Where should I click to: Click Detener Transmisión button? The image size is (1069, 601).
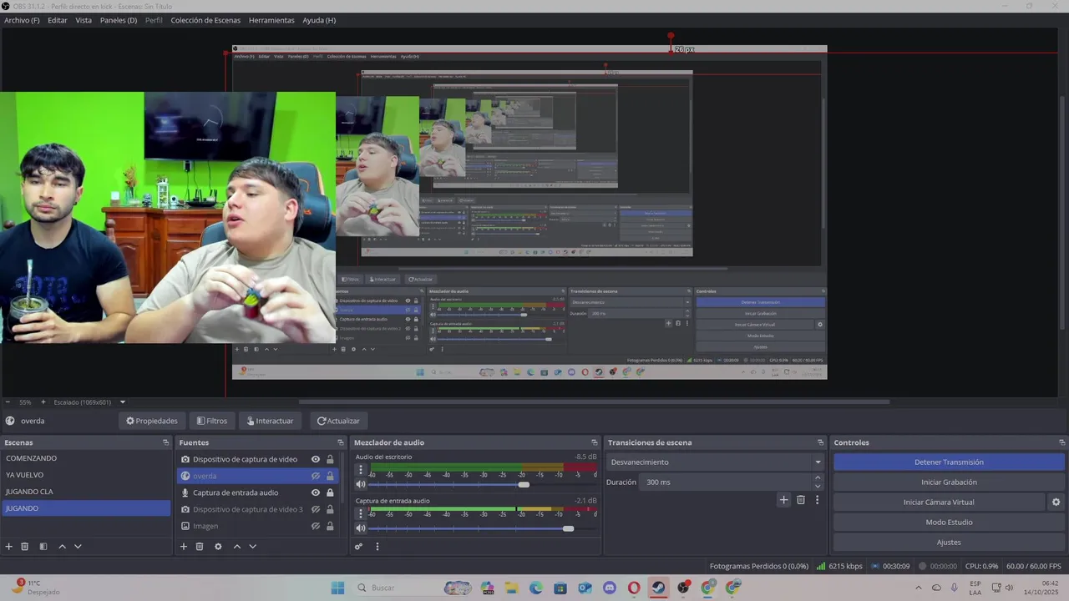(x=949, y=462)
